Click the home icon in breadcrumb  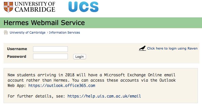6,32
